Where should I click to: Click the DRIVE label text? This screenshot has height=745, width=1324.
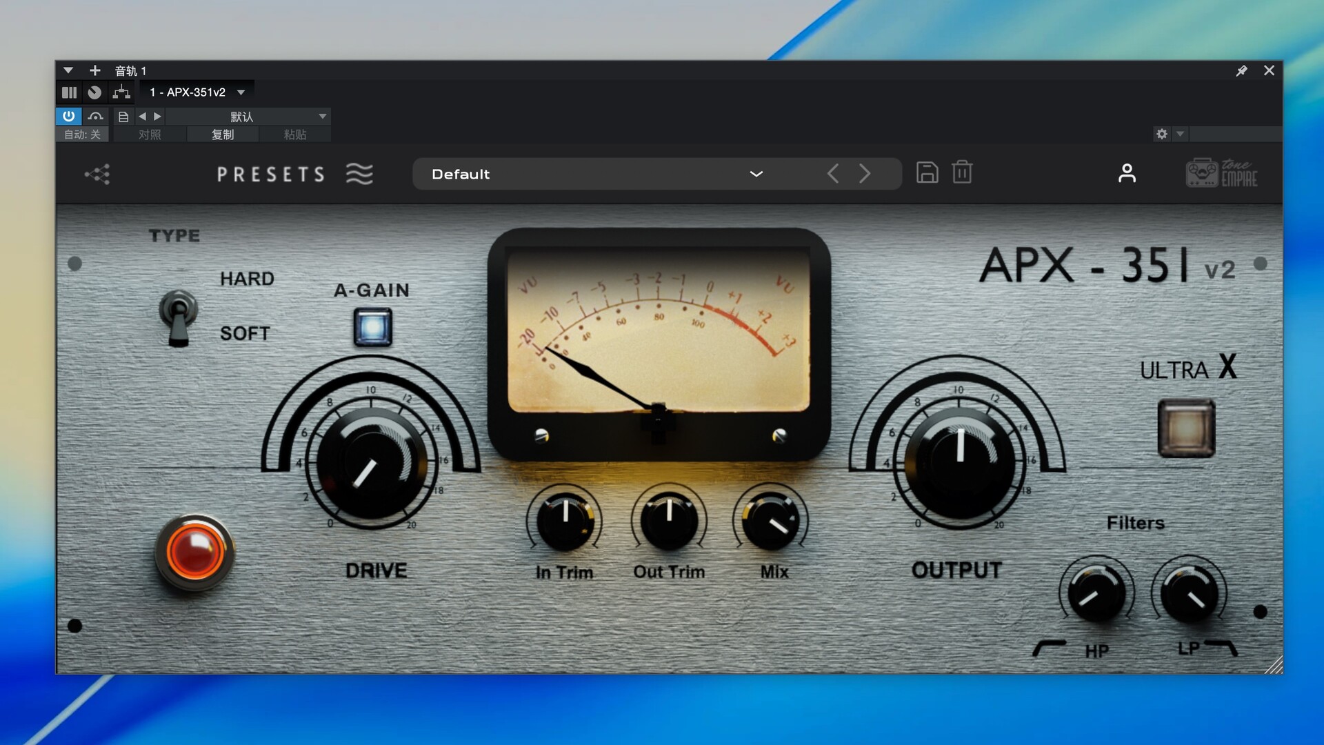click(376, 570)
